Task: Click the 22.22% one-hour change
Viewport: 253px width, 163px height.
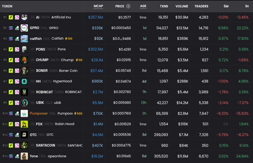Action: (243, 28)
